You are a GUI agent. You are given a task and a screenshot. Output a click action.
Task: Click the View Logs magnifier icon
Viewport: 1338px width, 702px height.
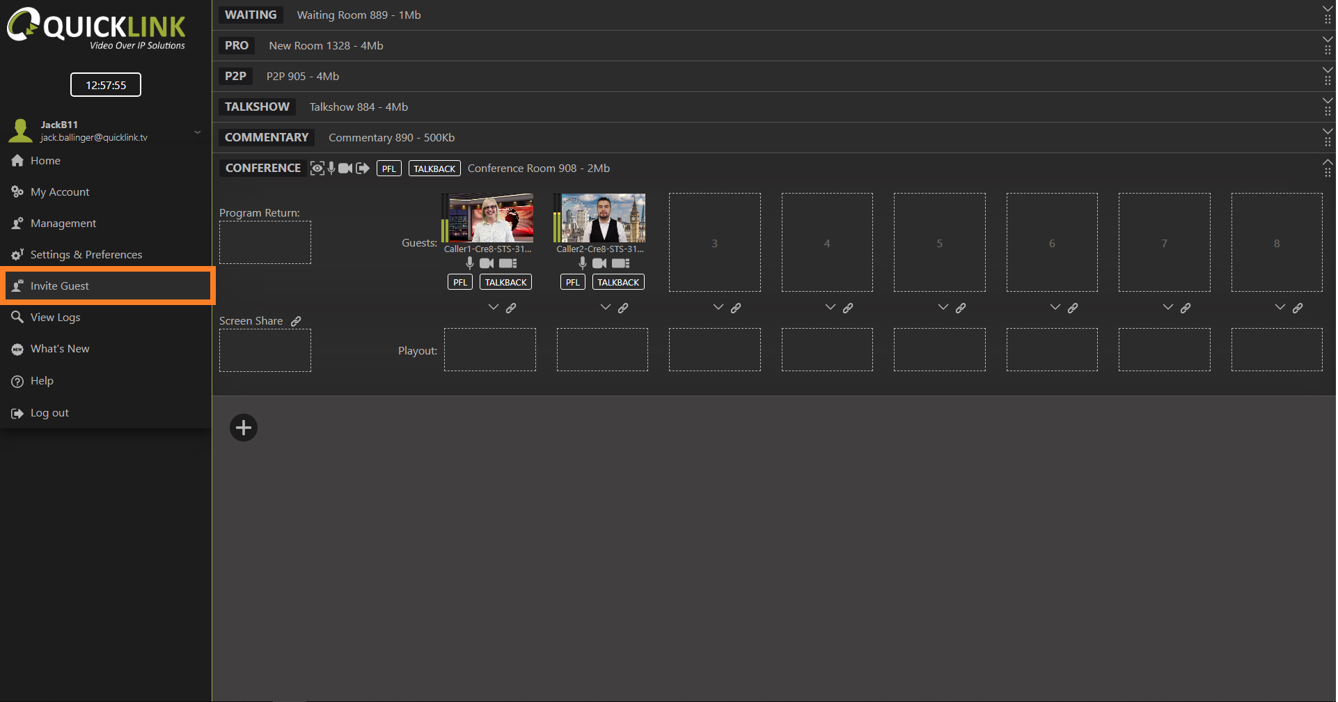click(17, 318)
